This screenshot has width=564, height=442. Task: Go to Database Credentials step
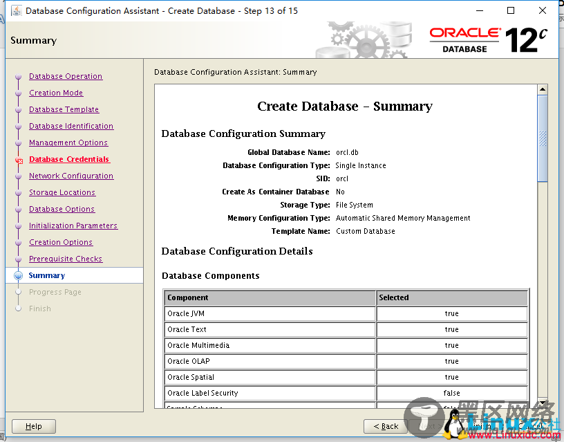click(x=69, y=159)
